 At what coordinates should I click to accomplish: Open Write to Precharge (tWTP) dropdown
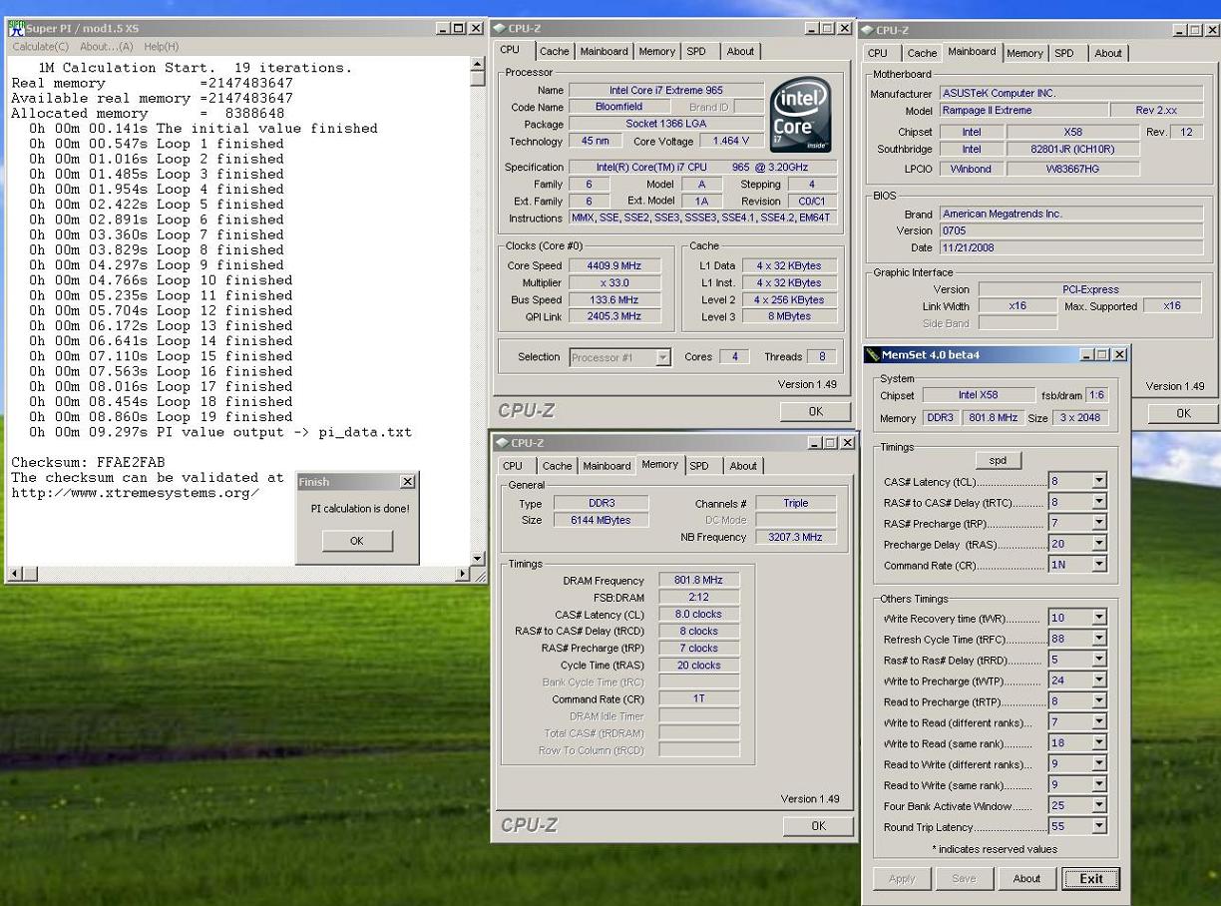pyautogui.click(x=1099, y=680)
